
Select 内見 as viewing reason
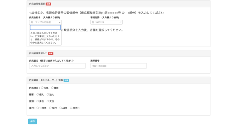coord(42,88)
